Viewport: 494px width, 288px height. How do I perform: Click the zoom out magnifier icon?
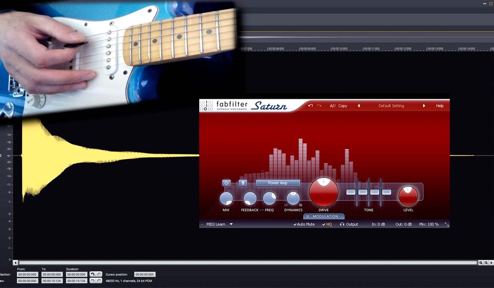pyautogui.click(x=486, y=262)
